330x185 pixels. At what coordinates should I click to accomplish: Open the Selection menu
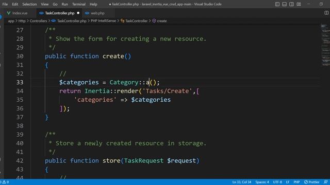(29, 4)
